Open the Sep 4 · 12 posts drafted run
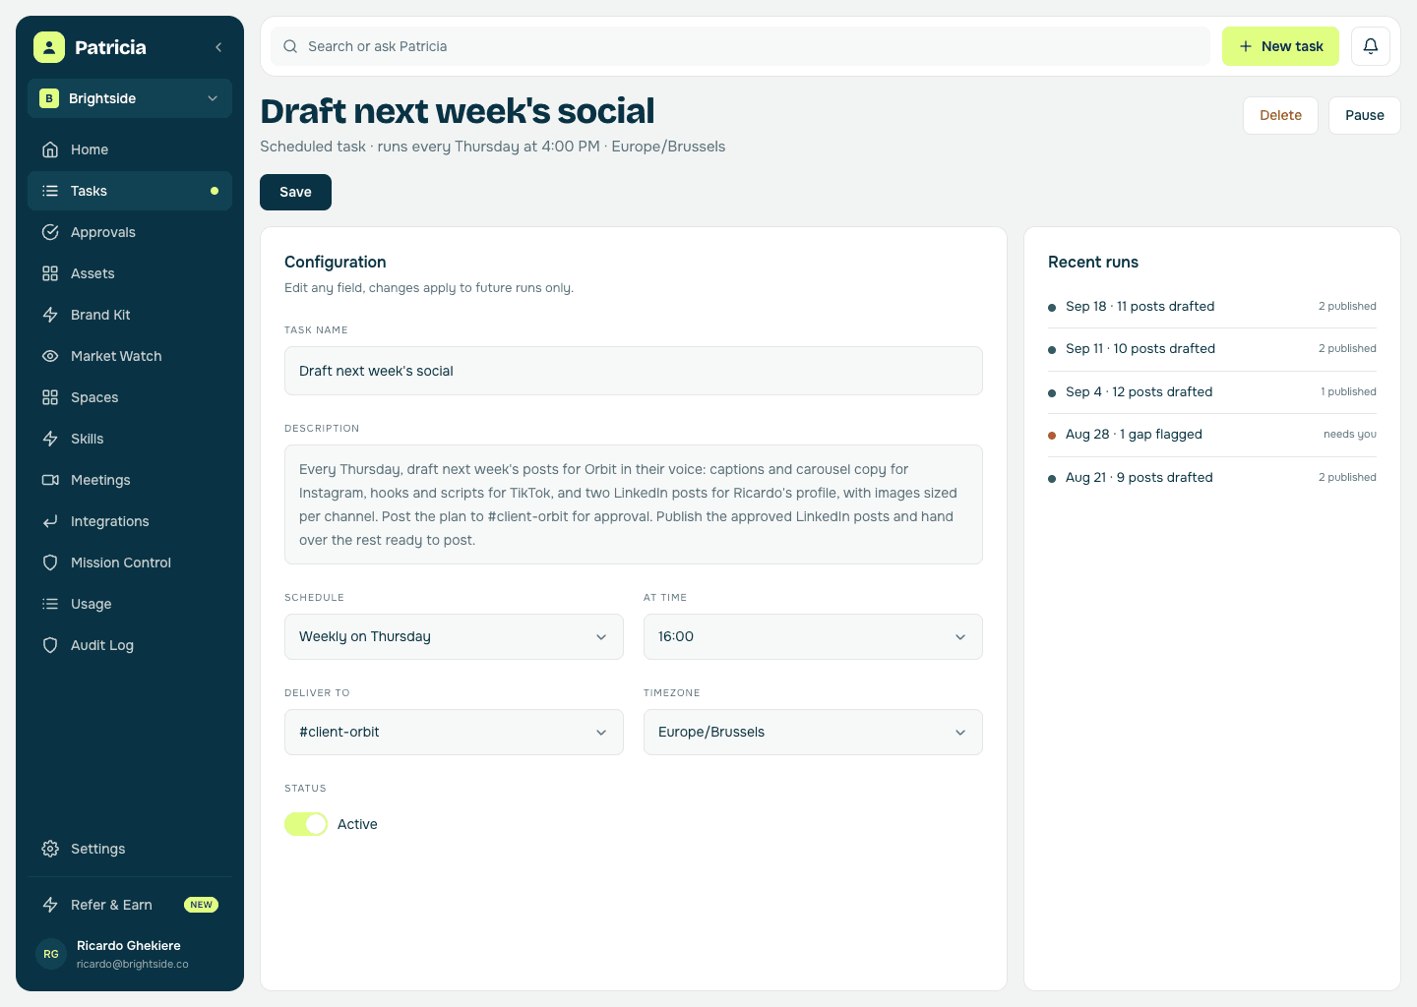Image resolution: width=1417 pixels, height=1007 pixels. 1212,392
